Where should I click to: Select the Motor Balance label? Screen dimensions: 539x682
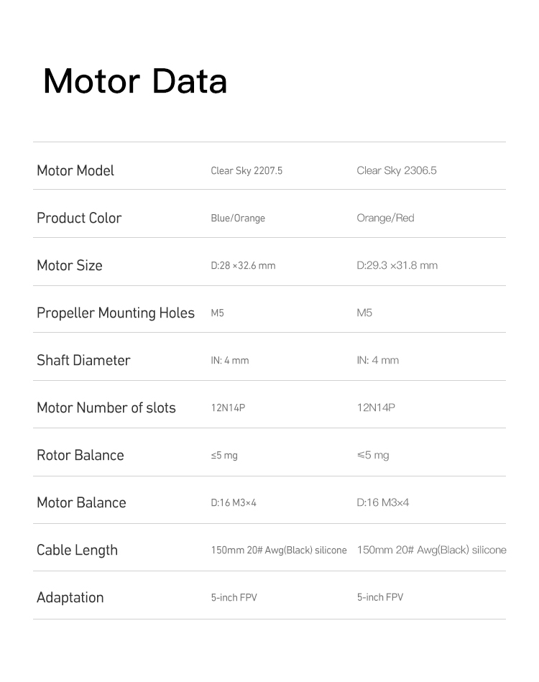pos(81,502)
